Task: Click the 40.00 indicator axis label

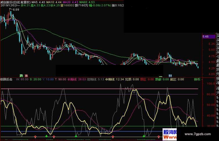Action: 211,116
